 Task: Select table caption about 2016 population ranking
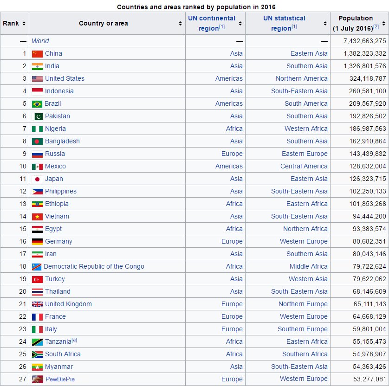(196, 7)
